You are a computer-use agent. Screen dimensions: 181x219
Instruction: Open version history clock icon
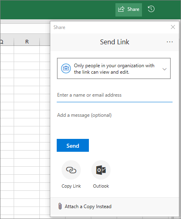tap(151, 9)
